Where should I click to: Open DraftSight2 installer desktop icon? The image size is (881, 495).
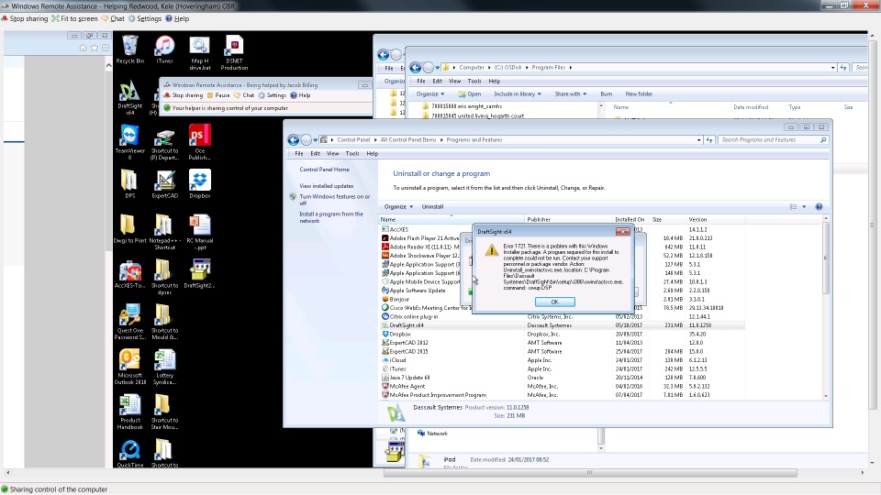pos(199,273)
